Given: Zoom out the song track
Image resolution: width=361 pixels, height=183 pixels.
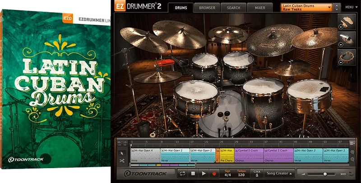Looking at the screenshot, I should coord(352,159).
